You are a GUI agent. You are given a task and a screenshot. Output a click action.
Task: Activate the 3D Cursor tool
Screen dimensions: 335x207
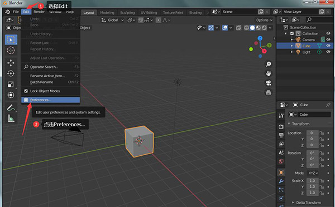coord(11,51)
